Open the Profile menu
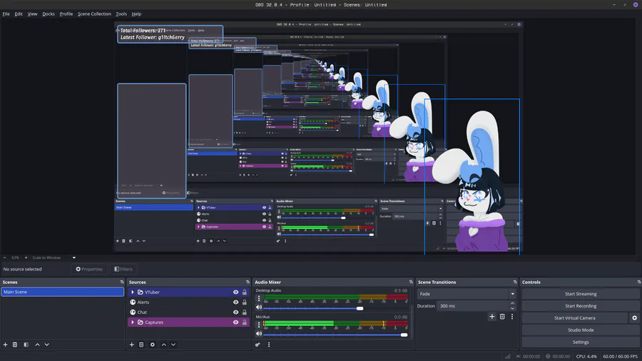Screen dimensions: 642x361 (66, 14)
